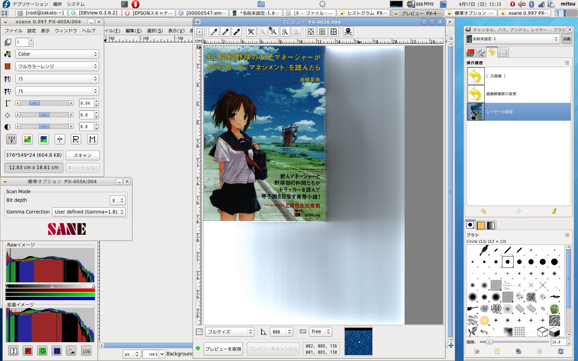Viewport: 578px width, 361px height.
Task: Click the プレビューを取得 button
Action: pyautogui.click(x=223, y=349)
